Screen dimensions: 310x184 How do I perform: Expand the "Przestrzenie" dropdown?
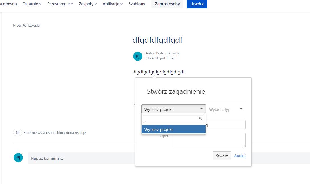[60, 4]
